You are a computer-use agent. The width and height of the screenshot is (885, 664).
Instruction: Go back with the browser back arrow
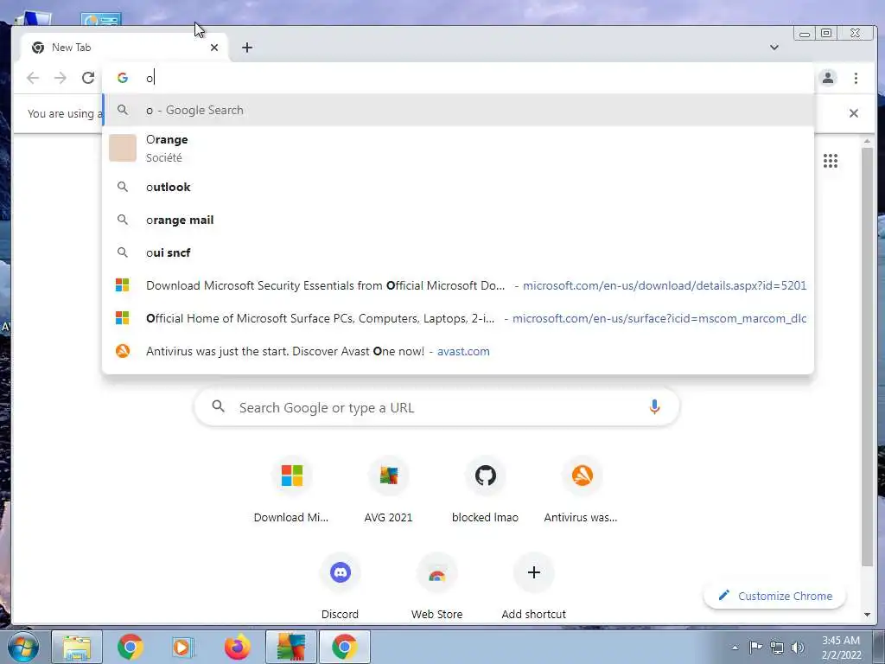click(33, 78)
